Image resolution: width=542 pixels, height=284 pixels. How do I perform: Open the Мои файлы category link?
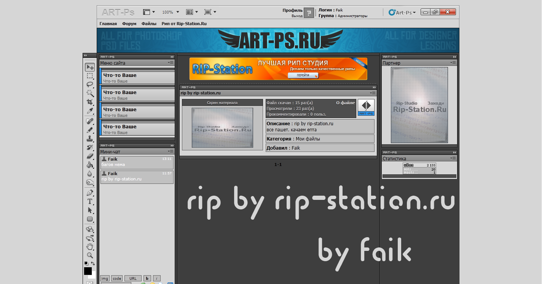coord(308,139)
